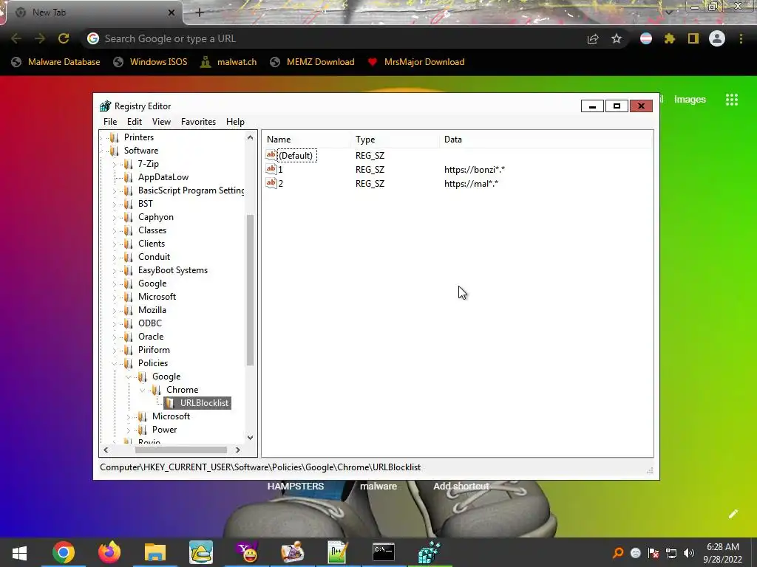Open the Chrome extensions puzzle icon
This screenshot has width=757, height=567.
(x=670, y=38)
